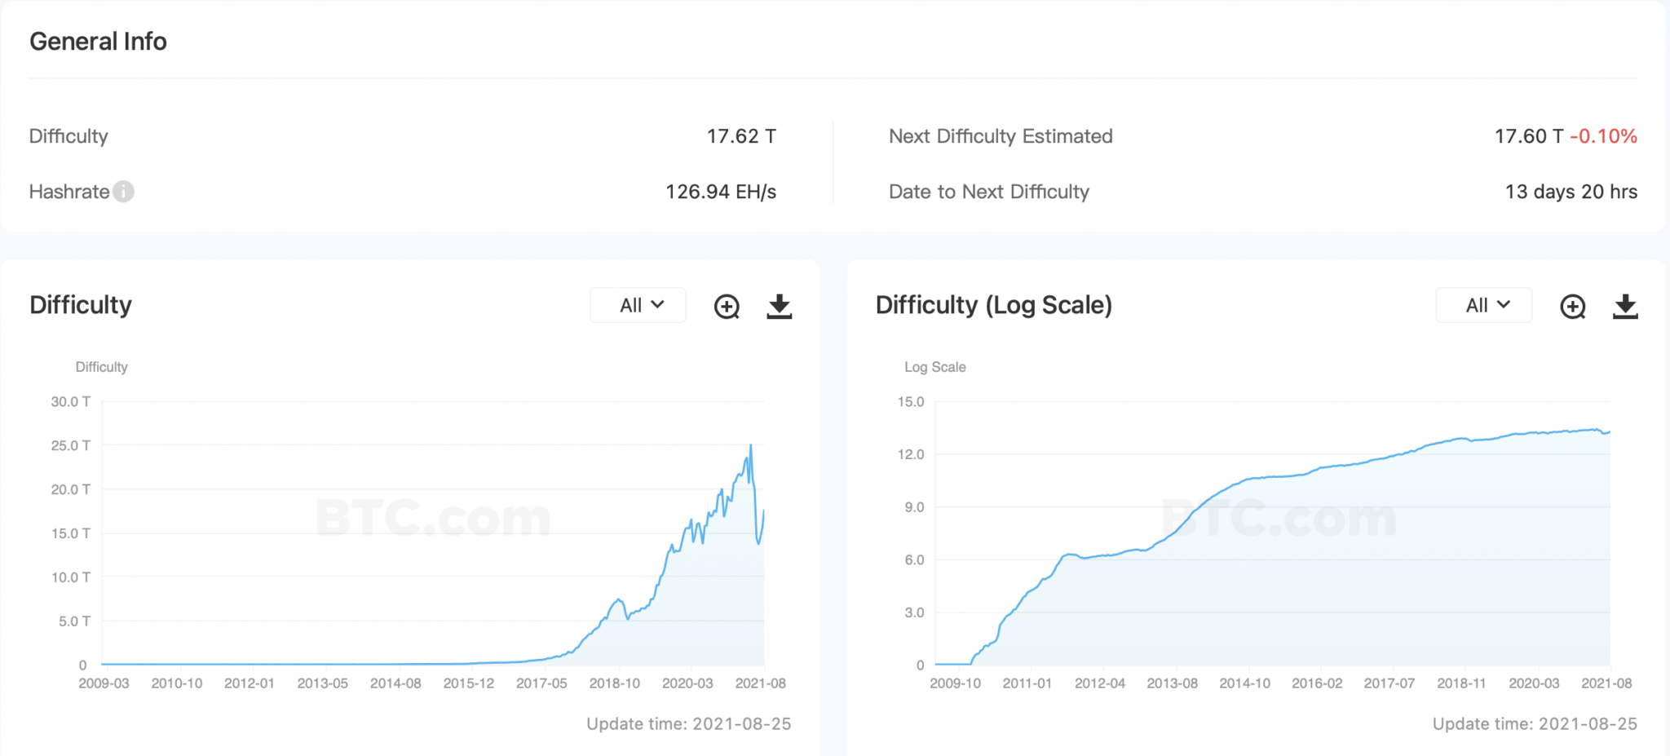Download the Difficulty chart data

(780, 307)
